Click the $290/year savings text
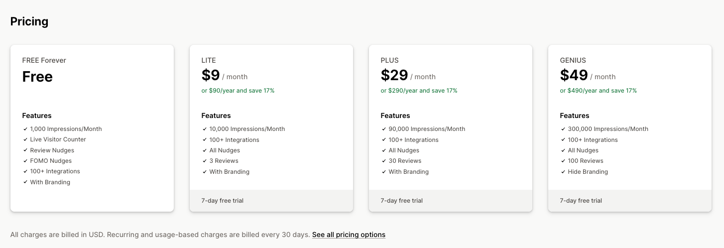This screenshot has height=248, width=724. tap(419, 91)
